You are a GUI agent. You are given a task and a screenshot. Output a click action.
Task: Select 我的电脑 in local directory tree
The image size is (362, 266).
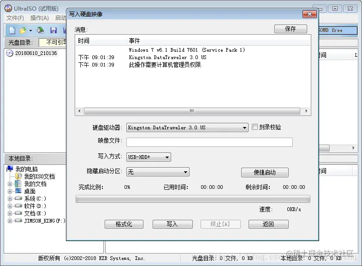pos(27,169)
